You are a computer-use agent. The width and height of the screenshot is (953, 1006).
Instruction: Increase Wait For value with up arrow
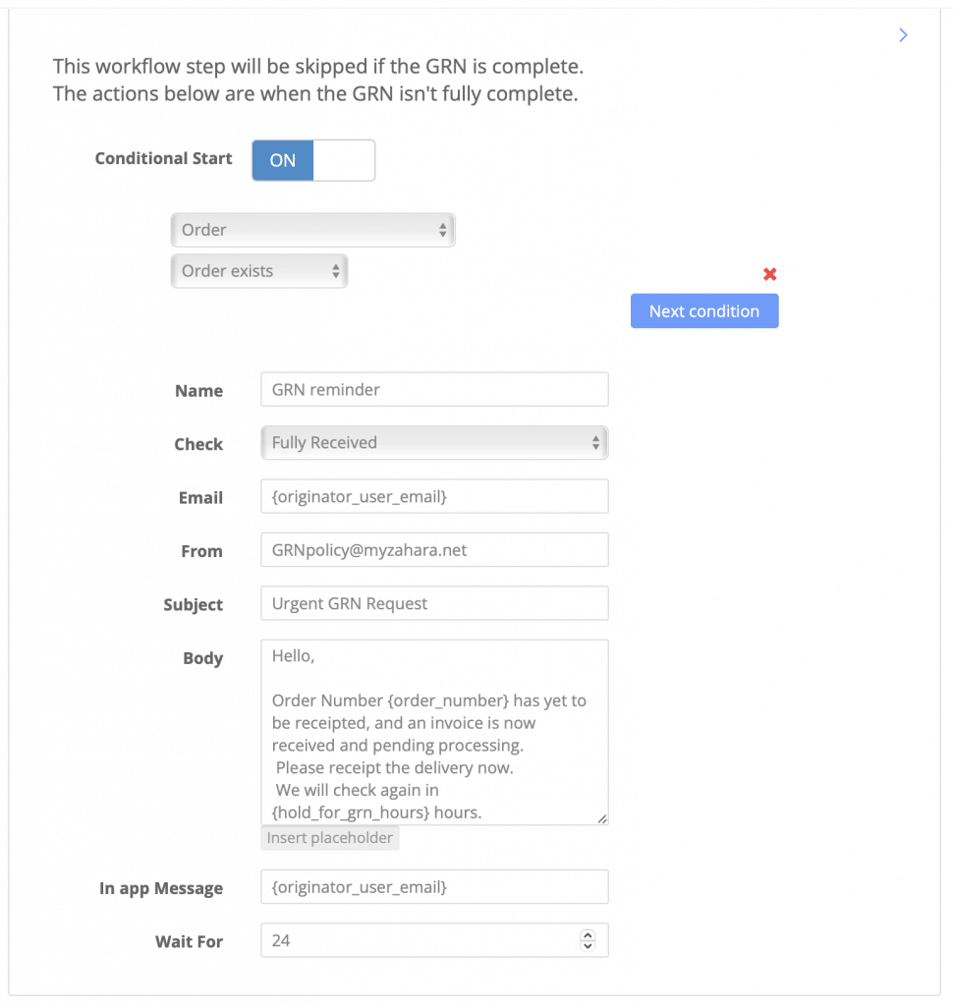tap(588, 935)
